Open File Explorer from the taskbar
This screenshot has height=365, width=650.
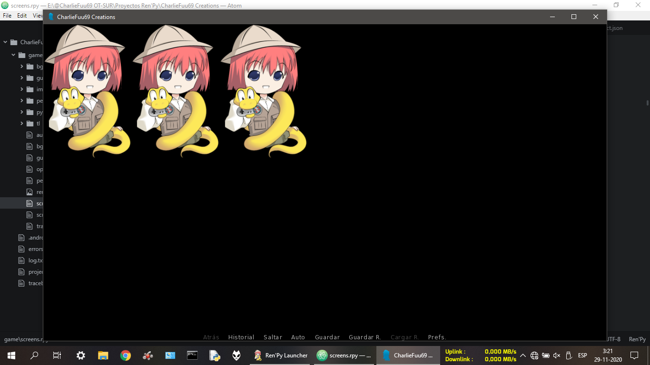[103, 355]
